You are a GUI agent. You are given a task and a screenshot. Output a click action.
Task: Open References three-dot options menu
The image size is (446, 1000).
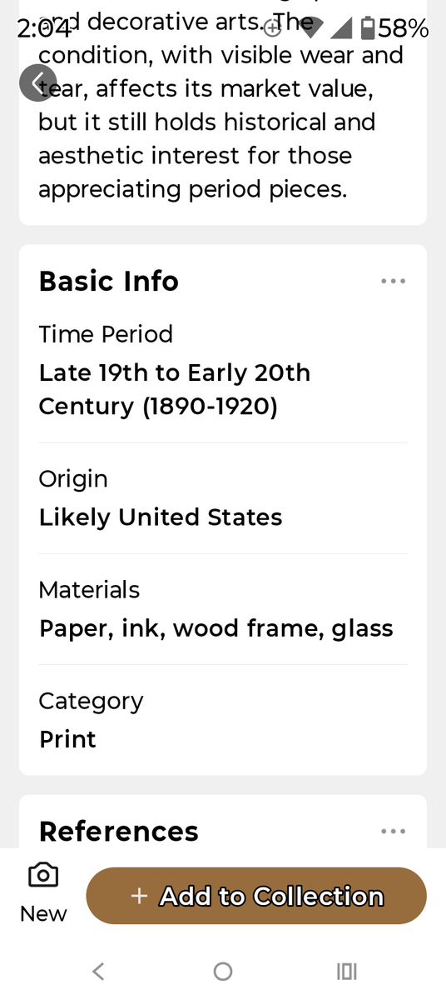click(x=393, y=831)
